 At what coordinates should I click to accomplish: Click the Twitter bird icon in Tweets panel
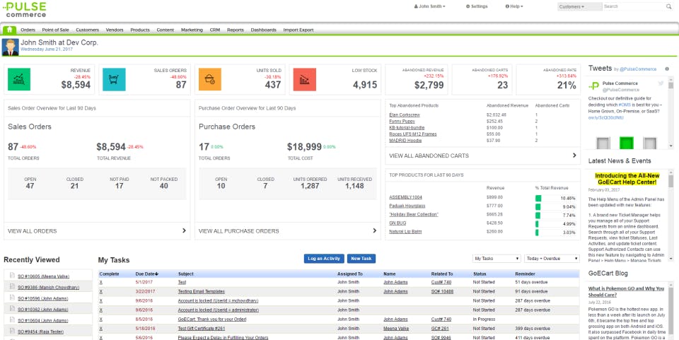[661, 83]
